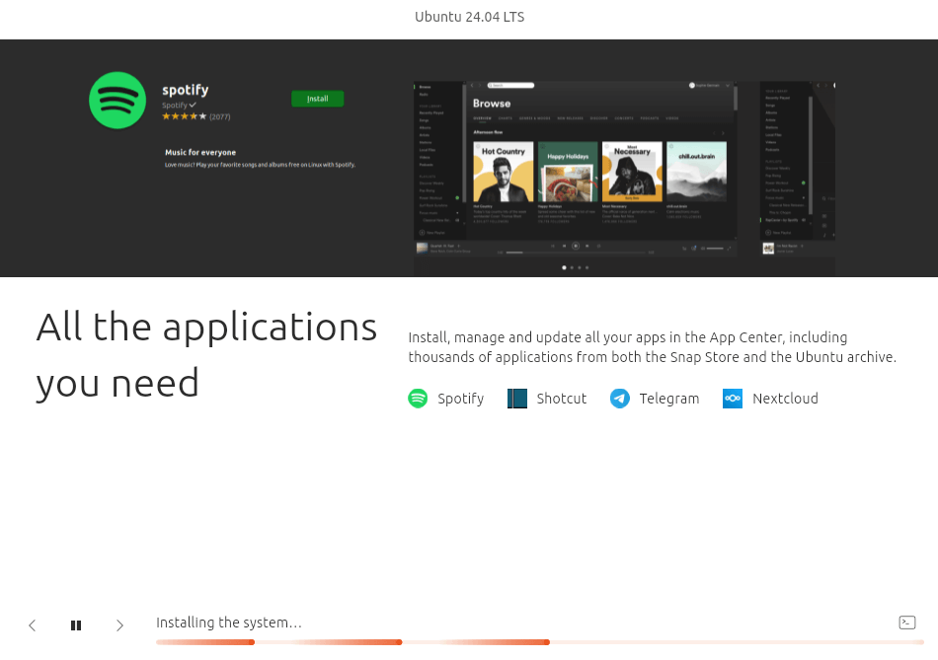Click the Nextcloud app icon
938x660 pixels.
tap(733, 399)
